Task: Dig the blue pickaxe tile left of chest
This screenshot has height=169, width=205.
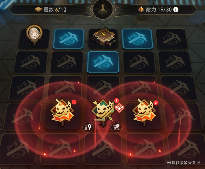Action: (69, 39)
